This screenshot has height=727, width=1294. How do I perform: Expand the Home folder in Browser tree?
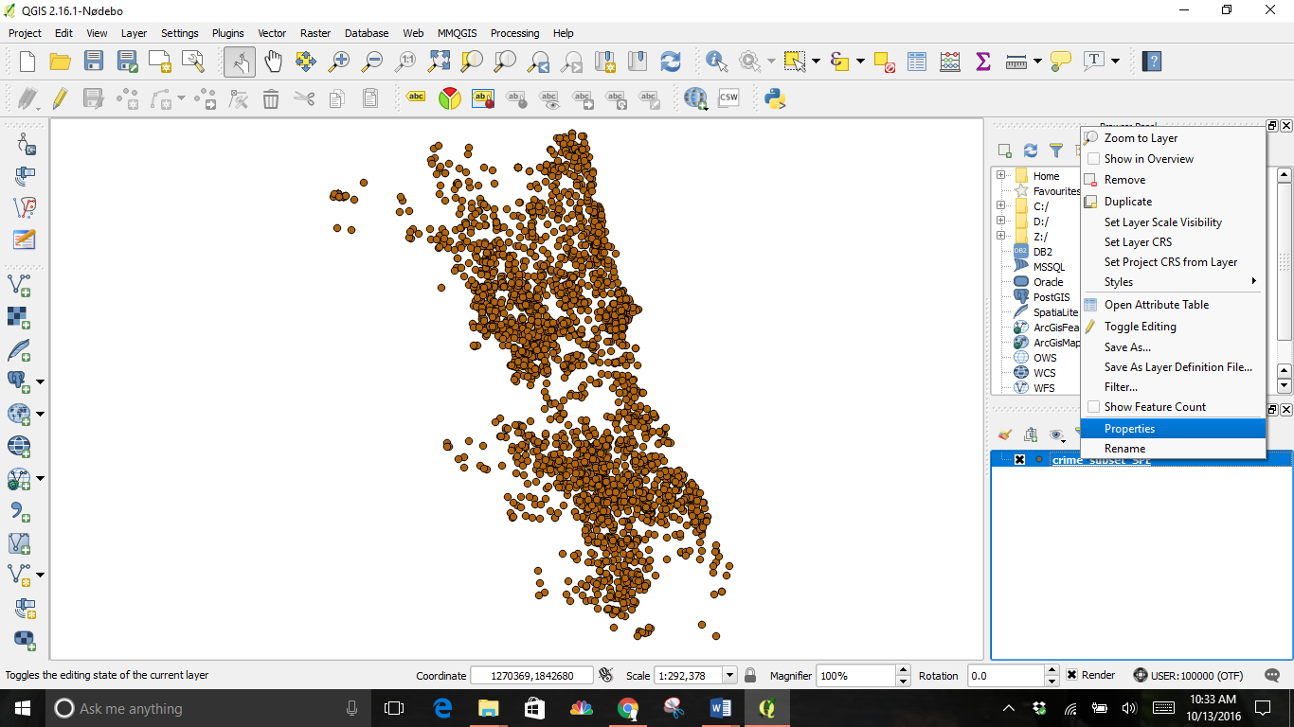tap(1000, 176)
